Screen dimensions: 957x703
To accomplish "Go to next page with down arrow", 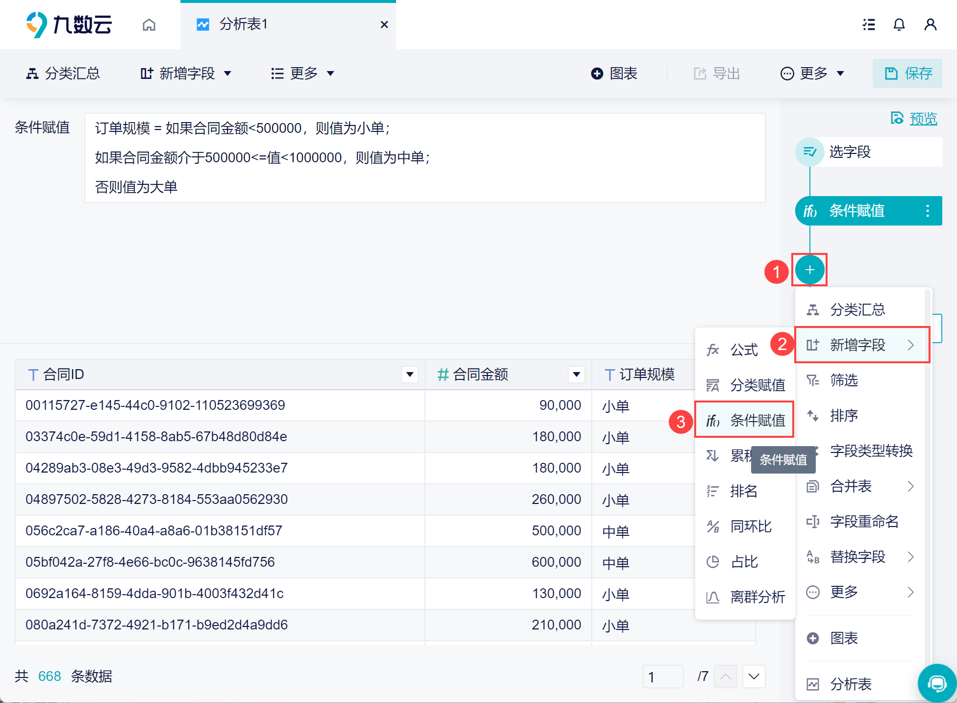I will (754, 677).
